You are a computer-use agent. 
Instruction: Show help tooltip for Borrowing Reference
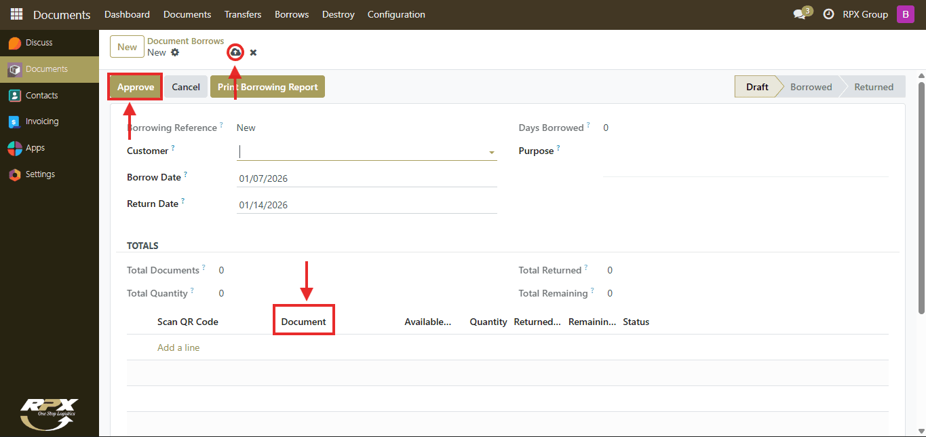(x=222, y=126)
